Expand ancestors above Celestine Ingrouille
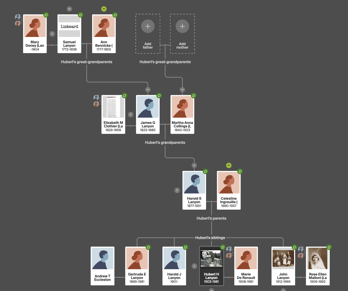This screenshot has height=291, width=348. [229, 166]
